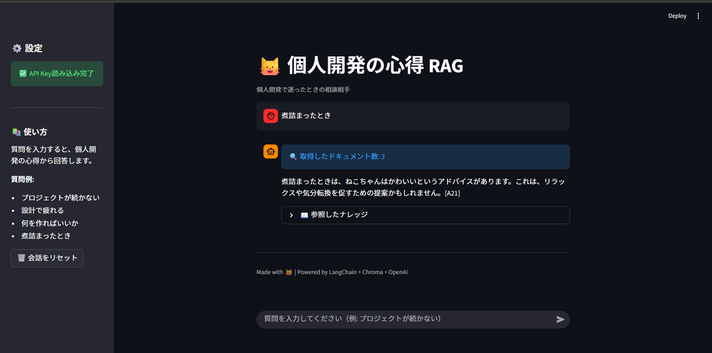Click the usage section books icon
Viewport: 712px width, 353px height.
16,132
